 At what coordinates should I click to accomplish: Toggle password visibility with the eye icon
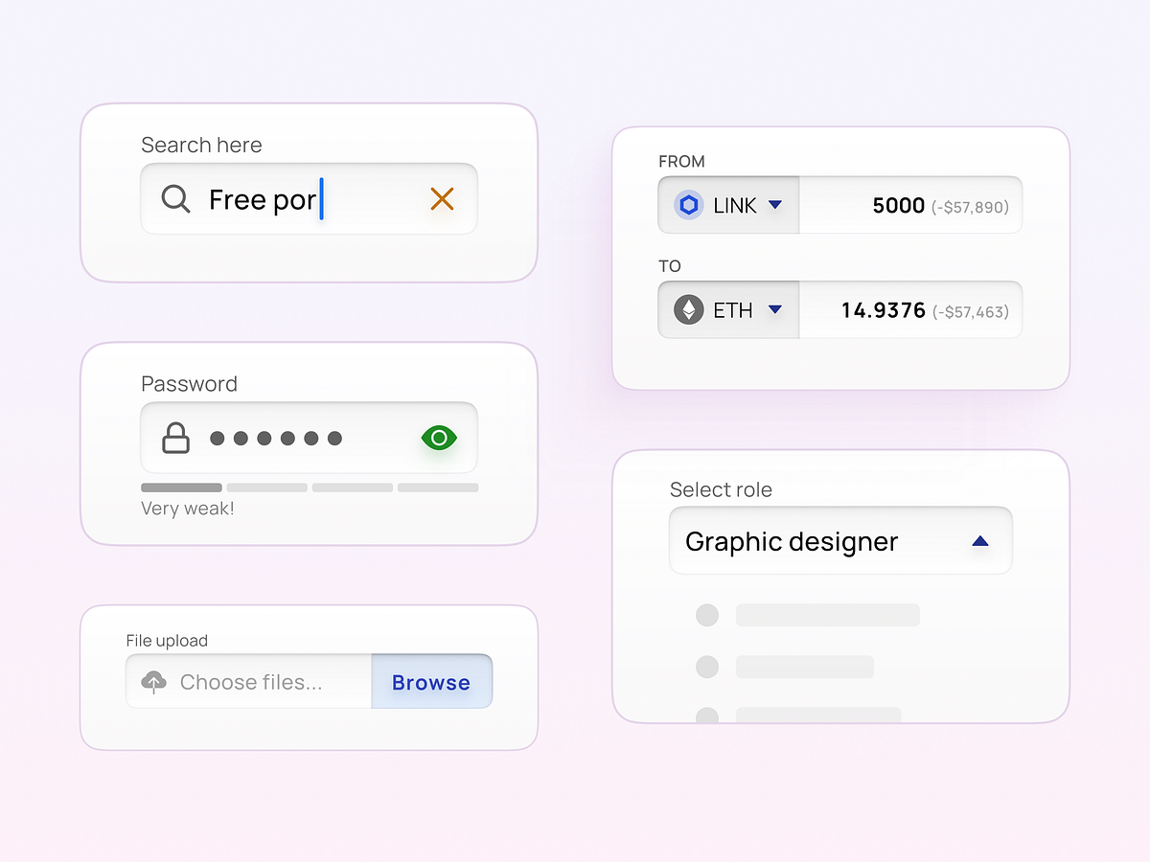point(440,438)
